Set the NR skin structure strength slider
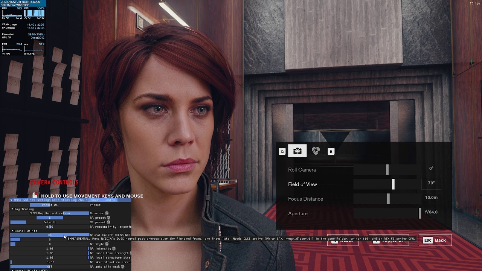The height and width of the screenshot is (271, 482). click(50, 262)
